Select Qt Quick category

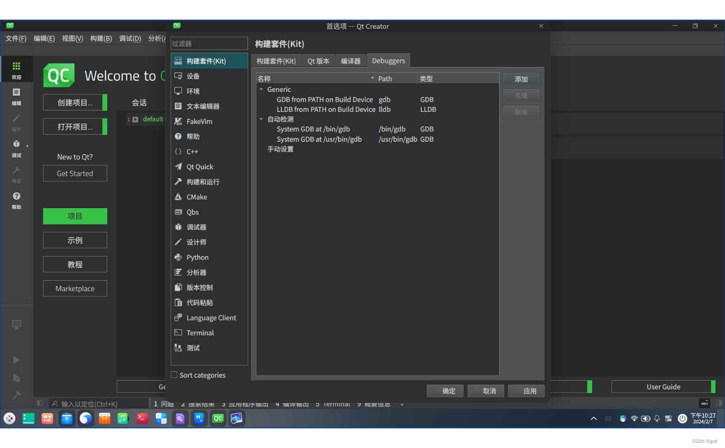click(209, 167)
